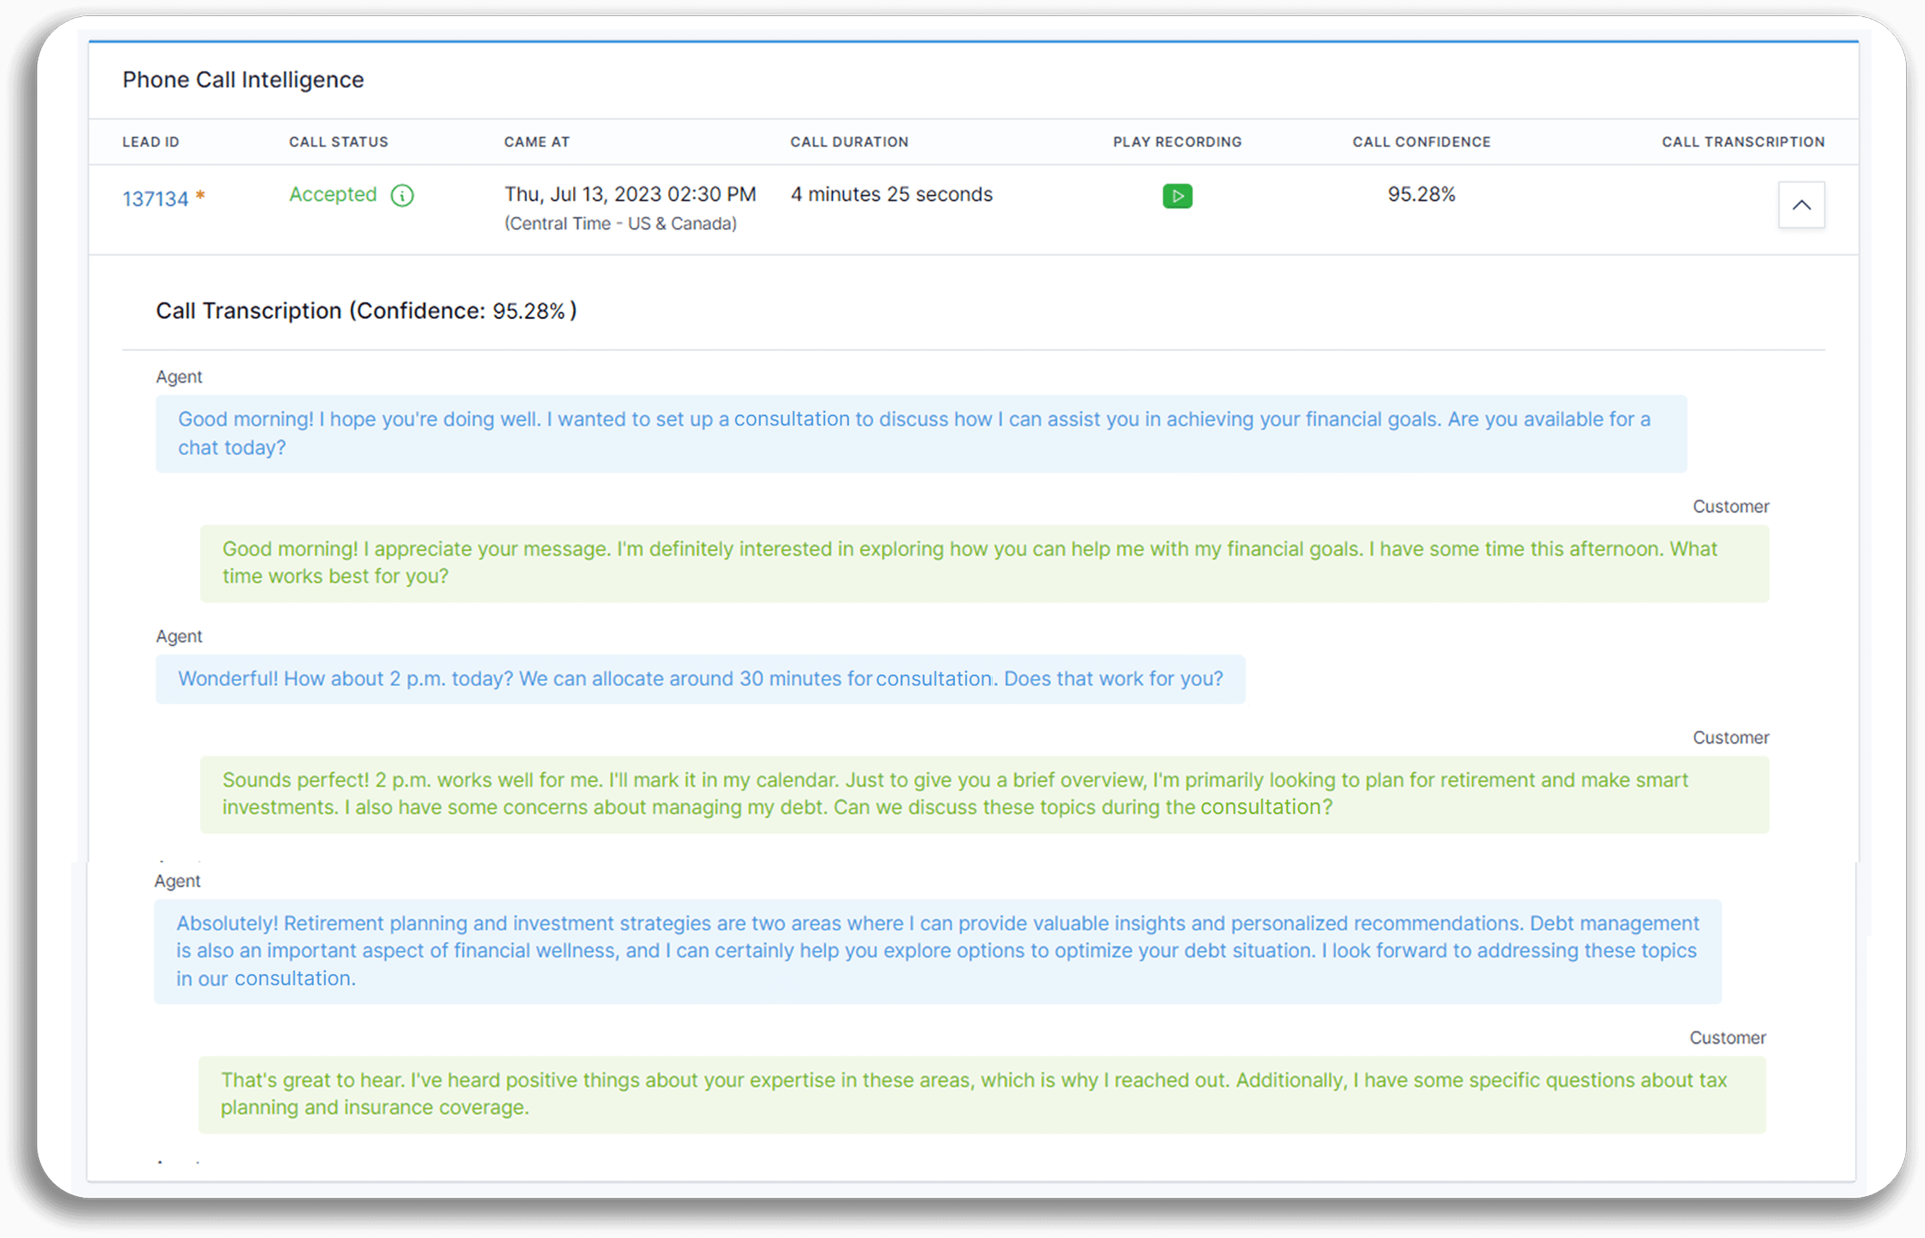Viewport: 1925px width, 1238px height.
Task: Click the 95.28% call confidence value
Action: (1421, 194)
